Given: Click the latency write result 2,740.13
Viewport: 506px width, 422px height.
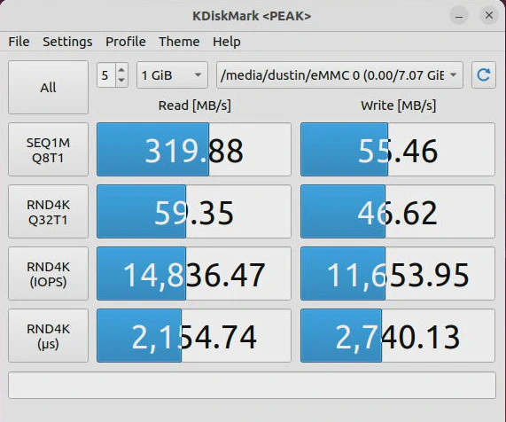Looking at the screenshot, I should tap(398, 336).
